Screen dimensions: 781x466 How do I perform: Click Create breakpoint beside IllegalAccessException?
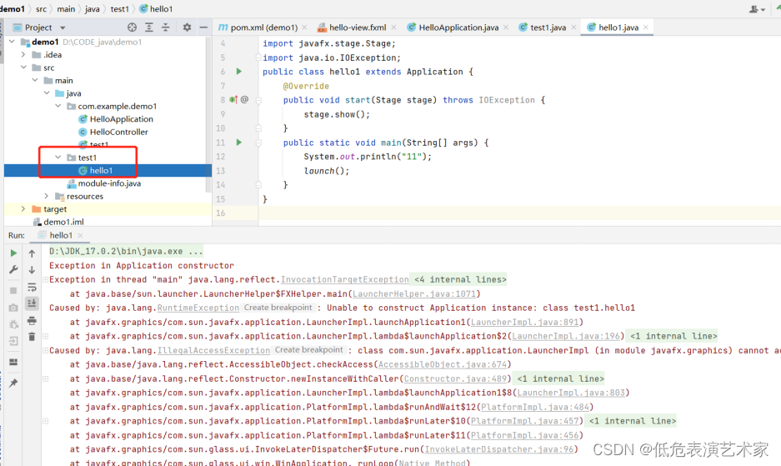pos(308,350)
